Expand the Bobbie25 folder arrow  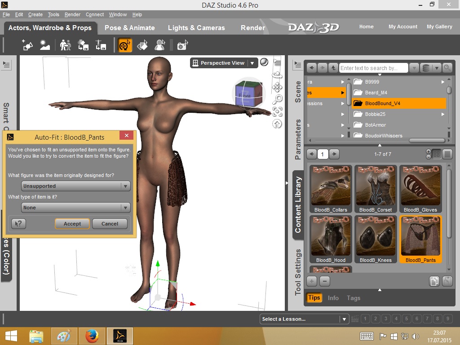[x=442, y=114]
